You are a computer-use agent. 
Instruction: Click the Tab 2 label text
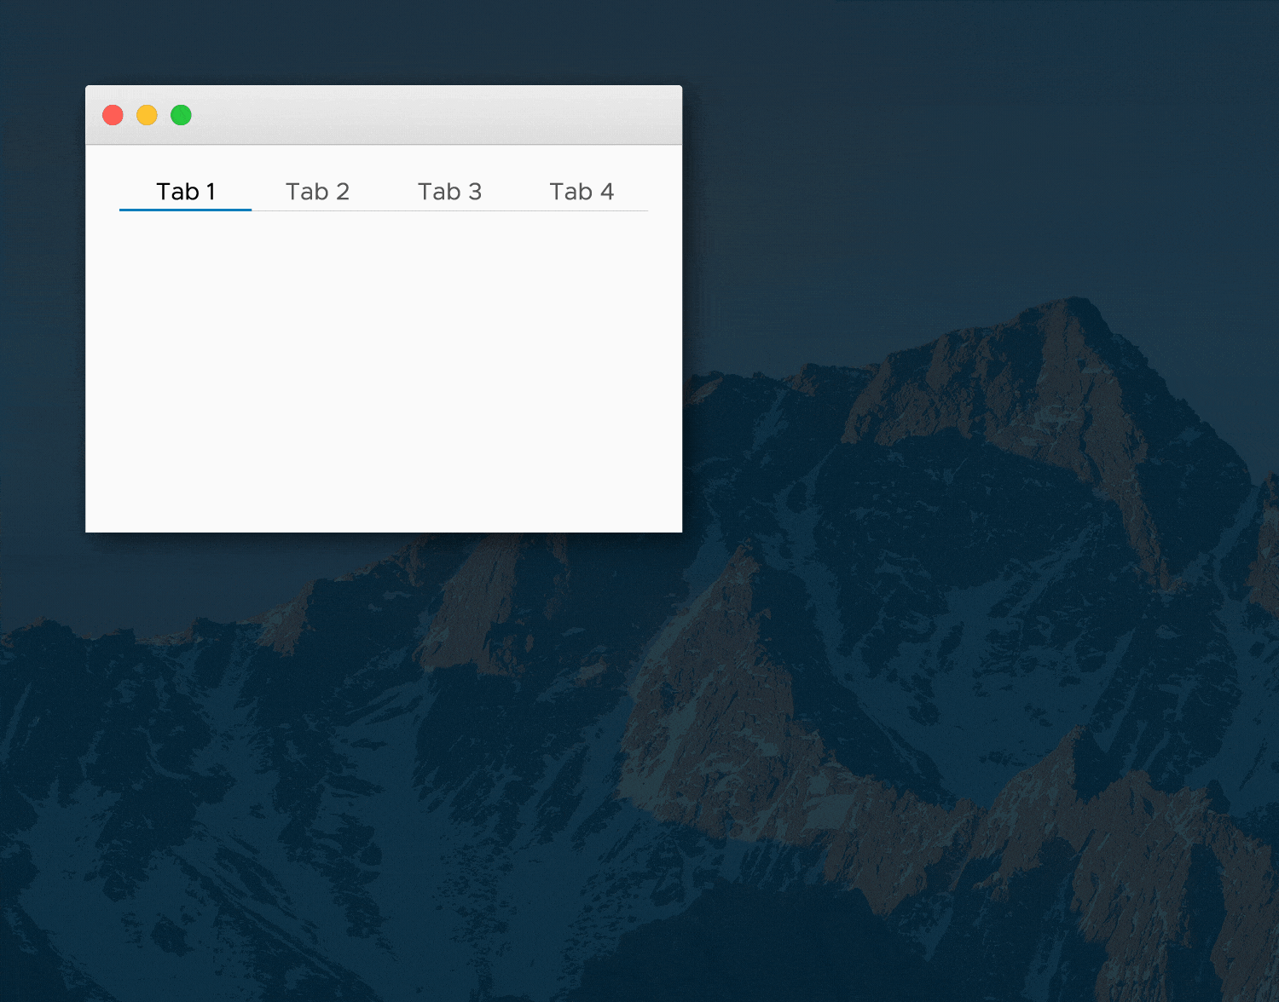(x=318, y=191)
